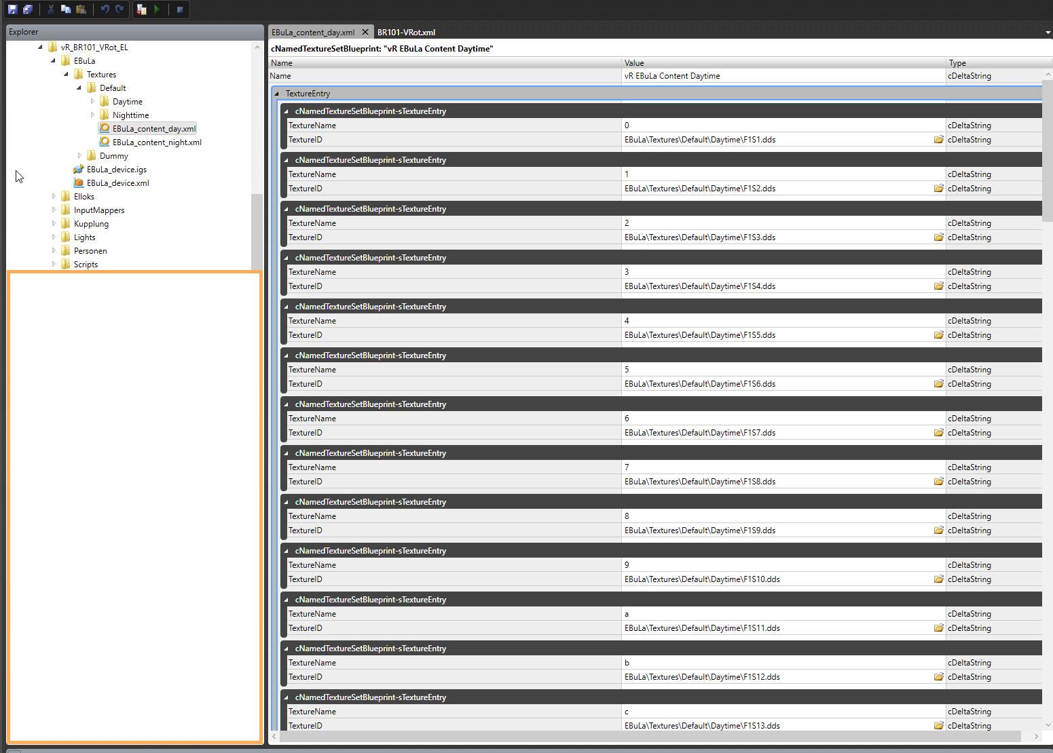Select the Default folder in the tree
This screenshot has width=1053, height=753.
click(x=113, y=88)
